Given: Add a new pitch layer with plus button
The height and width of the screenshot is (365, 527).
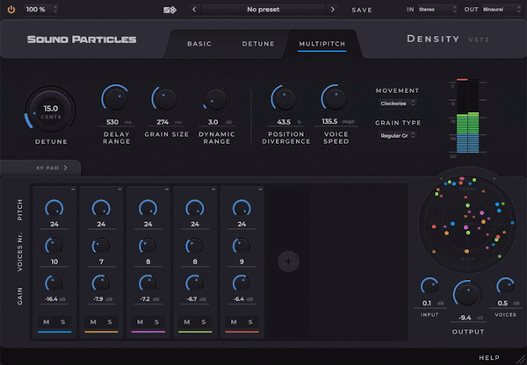Looking at the screenshot, I should [x=291, y=261].
